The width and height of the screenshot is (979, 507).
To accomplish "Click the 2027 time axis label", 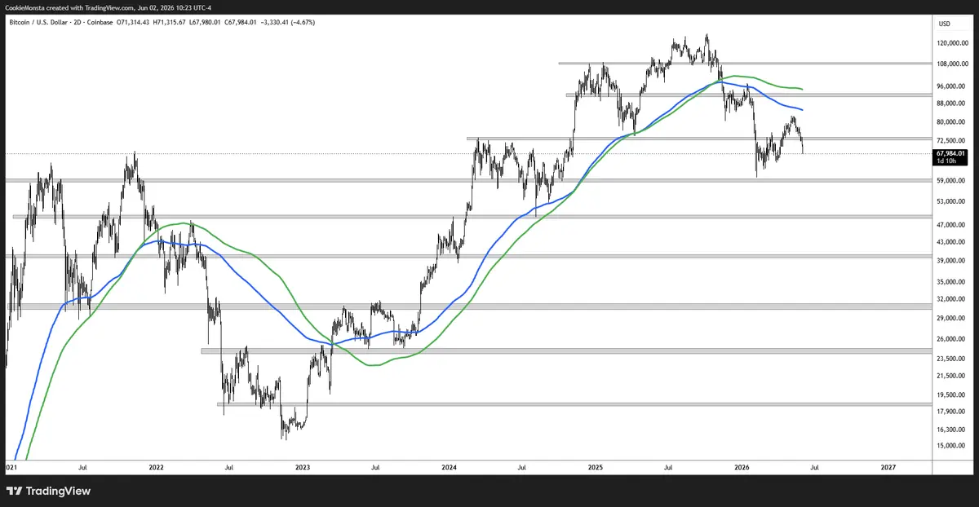I will 888,468.
